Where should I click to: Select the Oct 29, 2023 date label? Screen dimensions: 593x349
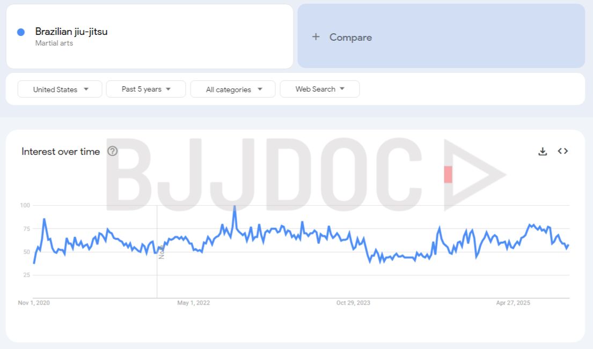click(x=353, y=303)
